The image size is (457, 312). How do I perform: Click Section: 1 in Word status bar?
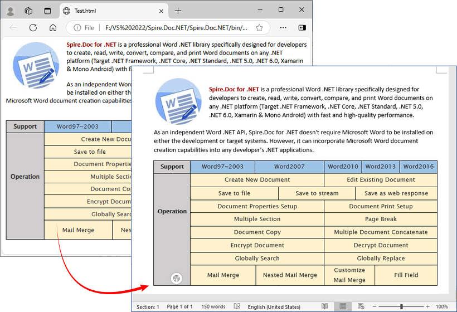click(x=148, y=307)
